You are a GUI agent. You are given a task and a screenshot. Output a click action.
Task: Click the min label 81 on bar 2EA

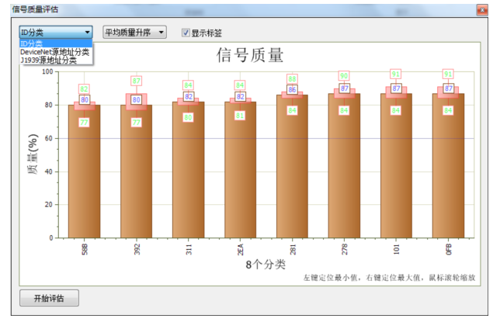240,116
